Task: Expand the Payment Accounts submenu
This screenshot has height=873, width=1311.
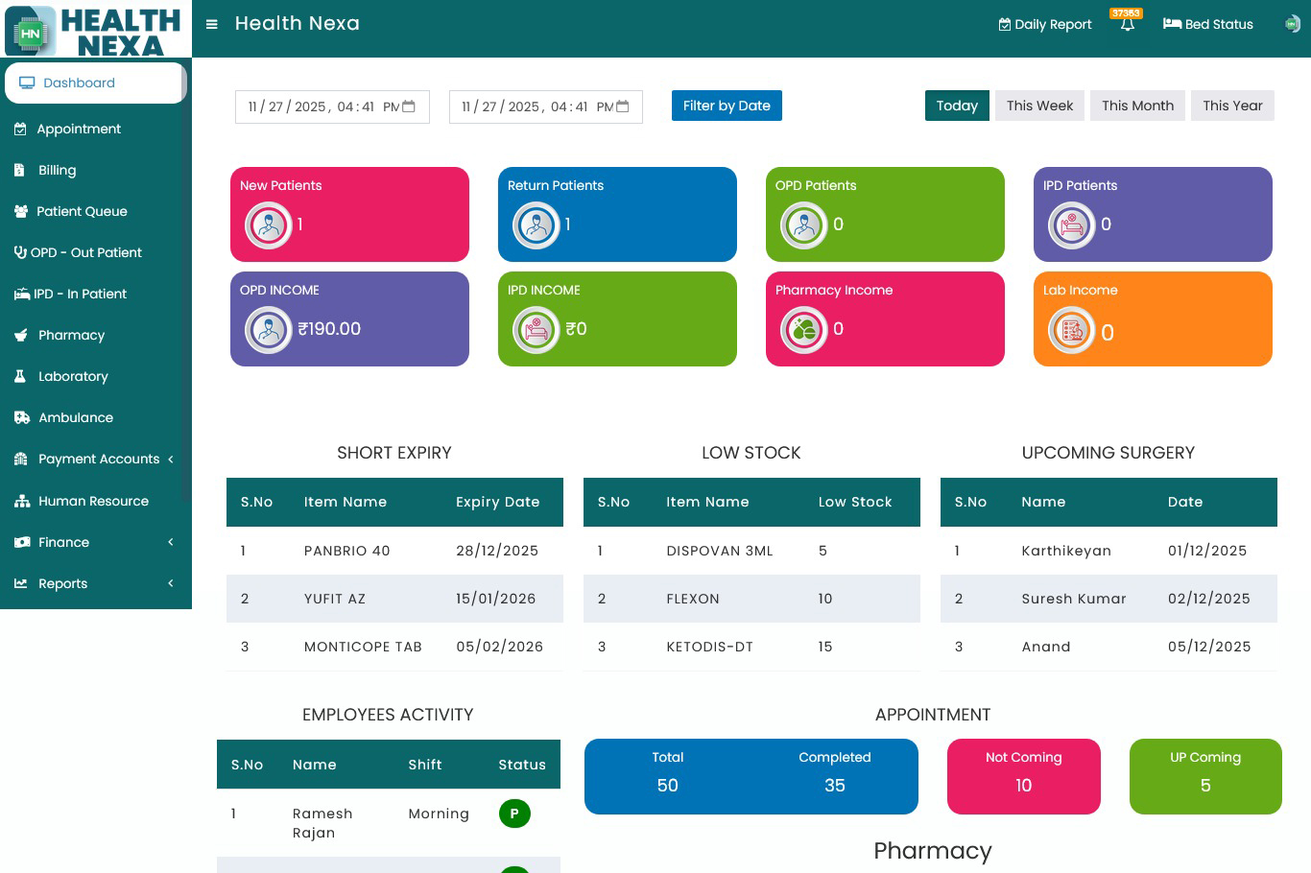Action: pyautogui.click(x=171, y=459)
